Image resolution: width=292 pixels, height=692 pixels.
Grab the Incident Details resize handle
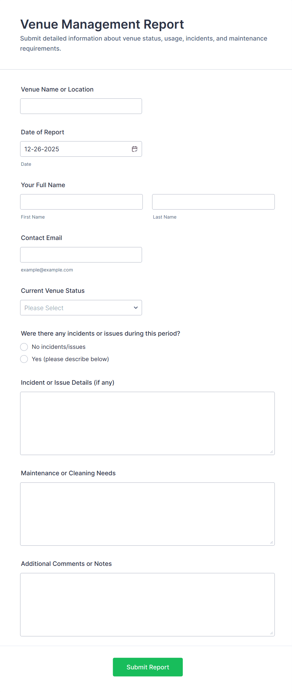[x=272, y=452]
